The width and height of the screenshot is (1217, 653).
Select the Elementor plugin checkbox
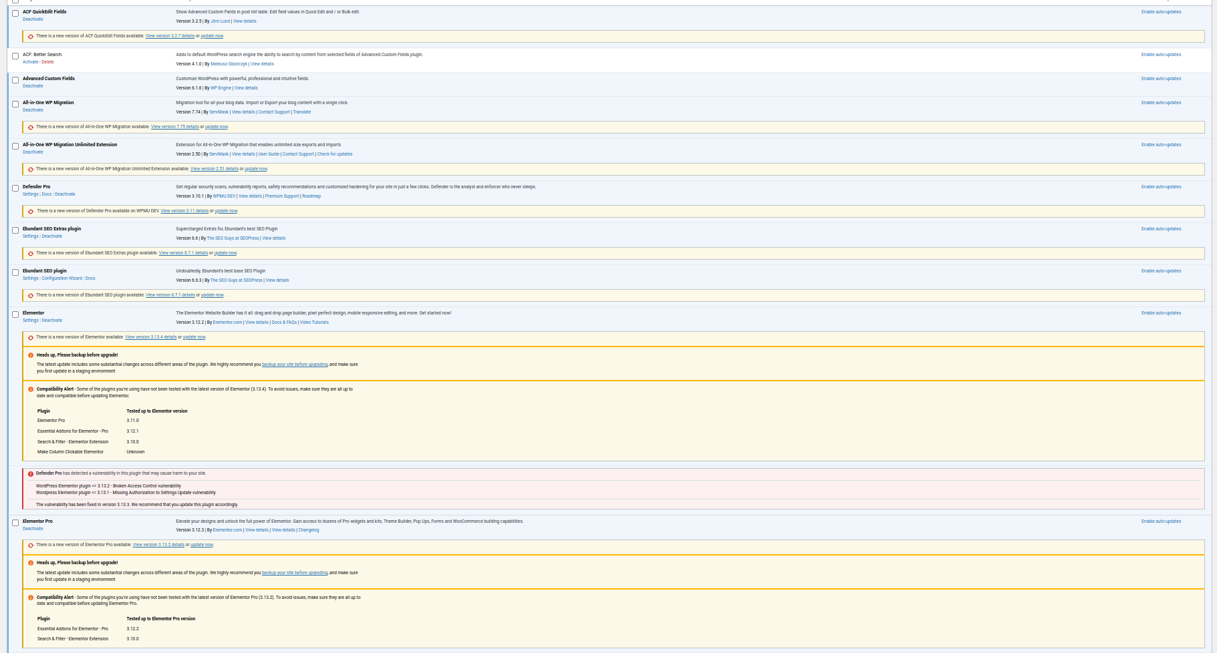pyautogui.click(x=15, y=314)
